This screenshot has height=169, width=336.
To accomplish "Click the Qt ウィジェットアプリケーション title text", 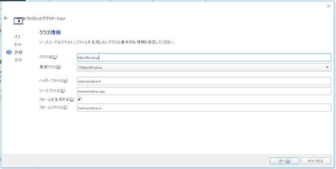I will pyautogui.click(x=44, y=19).
